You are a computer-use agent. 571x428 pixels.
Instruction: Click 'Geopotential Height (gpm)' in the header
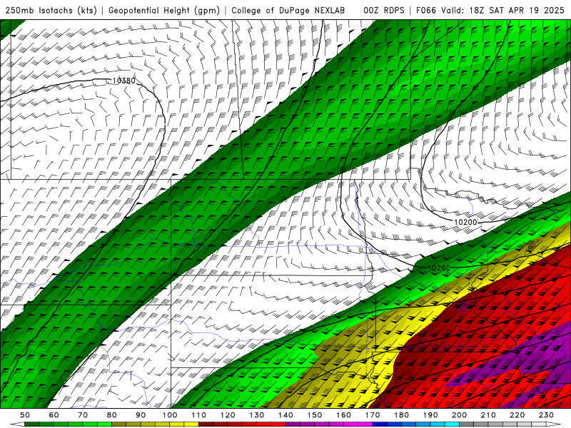pyautogui.click(x=164, y=10)
